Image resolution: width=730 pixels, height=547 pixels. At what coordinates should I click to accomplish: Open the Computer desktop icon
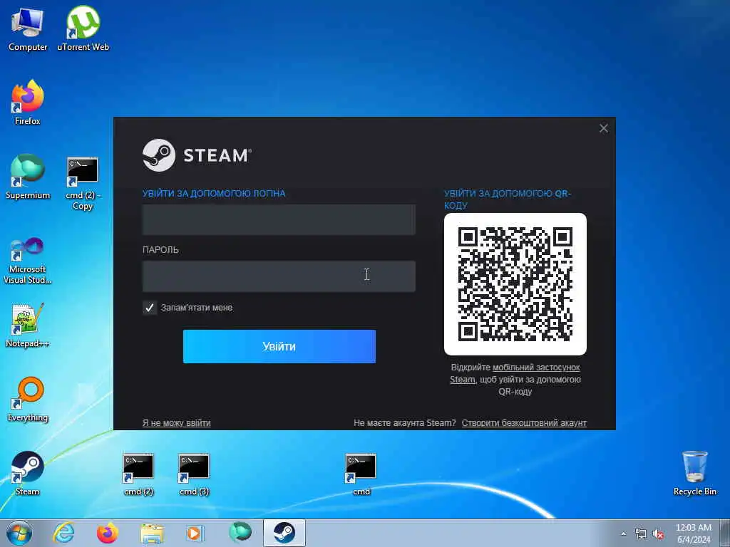click(x=28, y=28)
